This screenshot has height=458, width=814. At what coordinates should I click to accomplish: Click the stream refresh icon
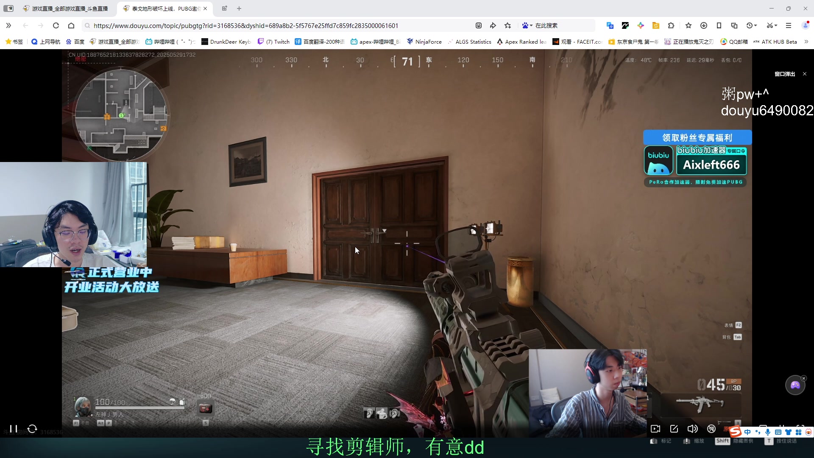[32, 429]
